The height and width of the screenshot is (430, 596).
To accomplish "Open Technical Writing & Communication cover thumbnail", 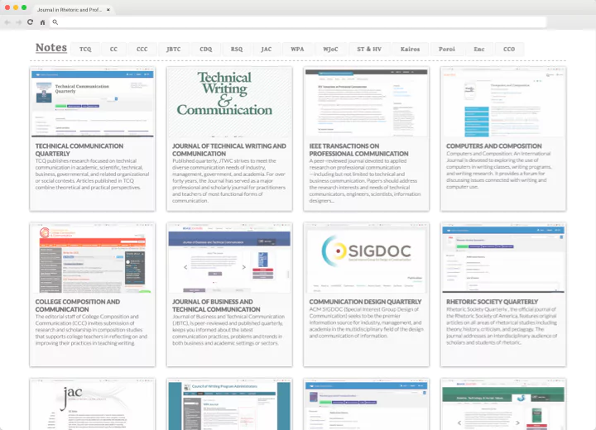I will (229, 103).
